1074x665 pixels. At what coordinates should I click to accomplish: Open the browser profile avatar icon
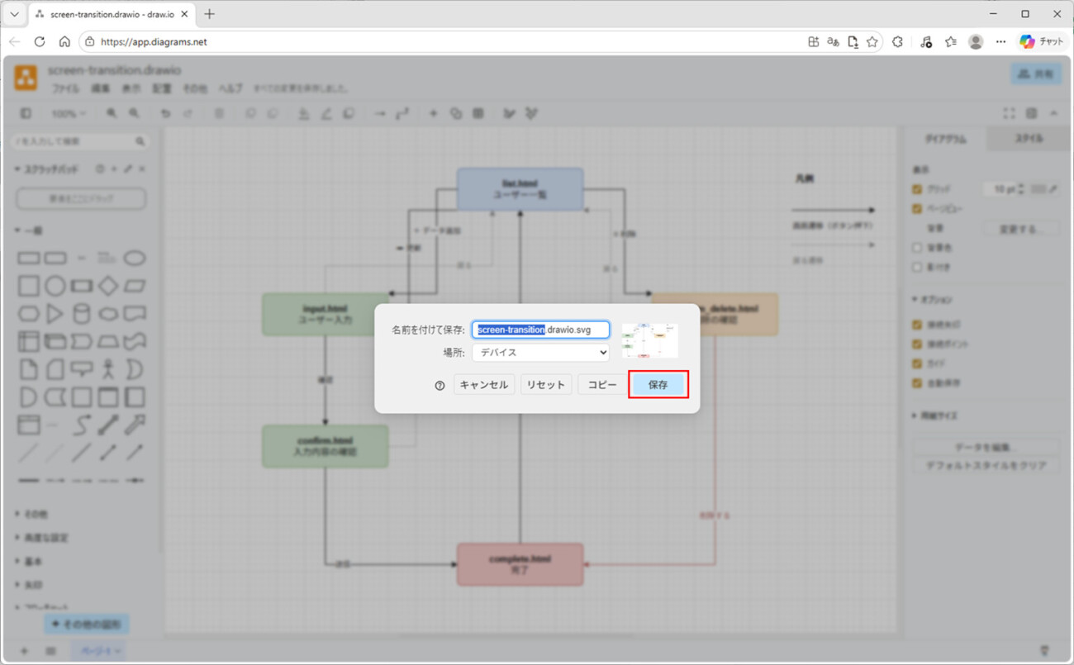976,42
